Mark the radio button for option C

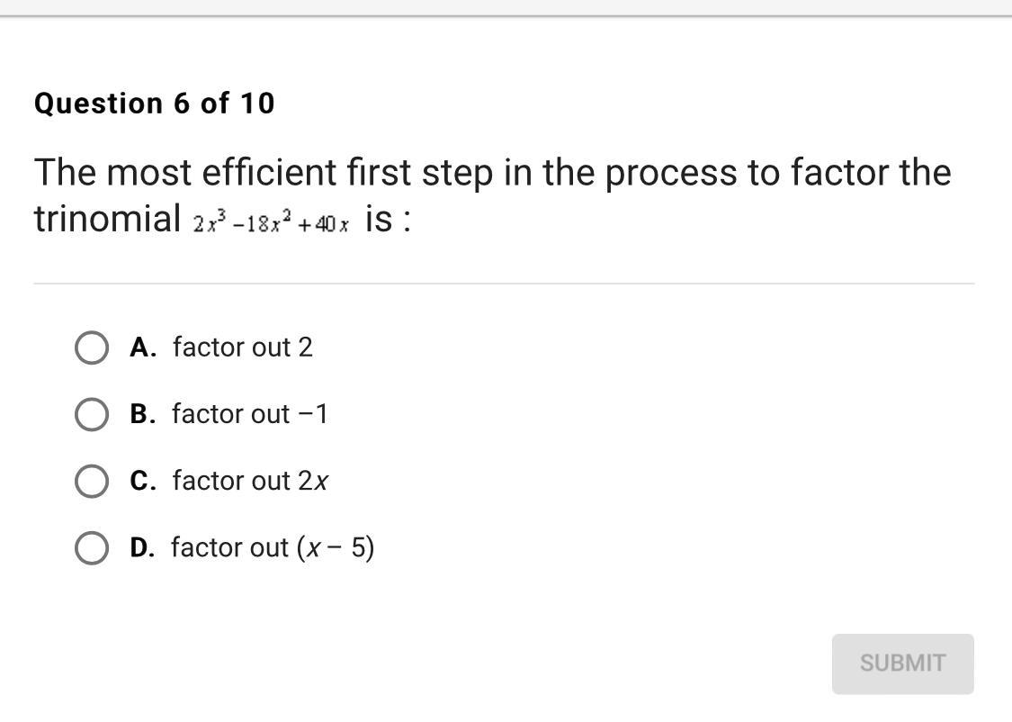point(91,481)
